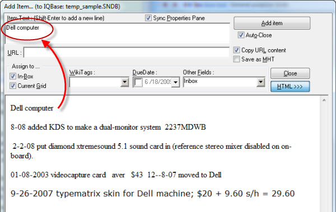Disable the Auto-Close checkbox
This screenshot has height=212, width=336.
241,35
